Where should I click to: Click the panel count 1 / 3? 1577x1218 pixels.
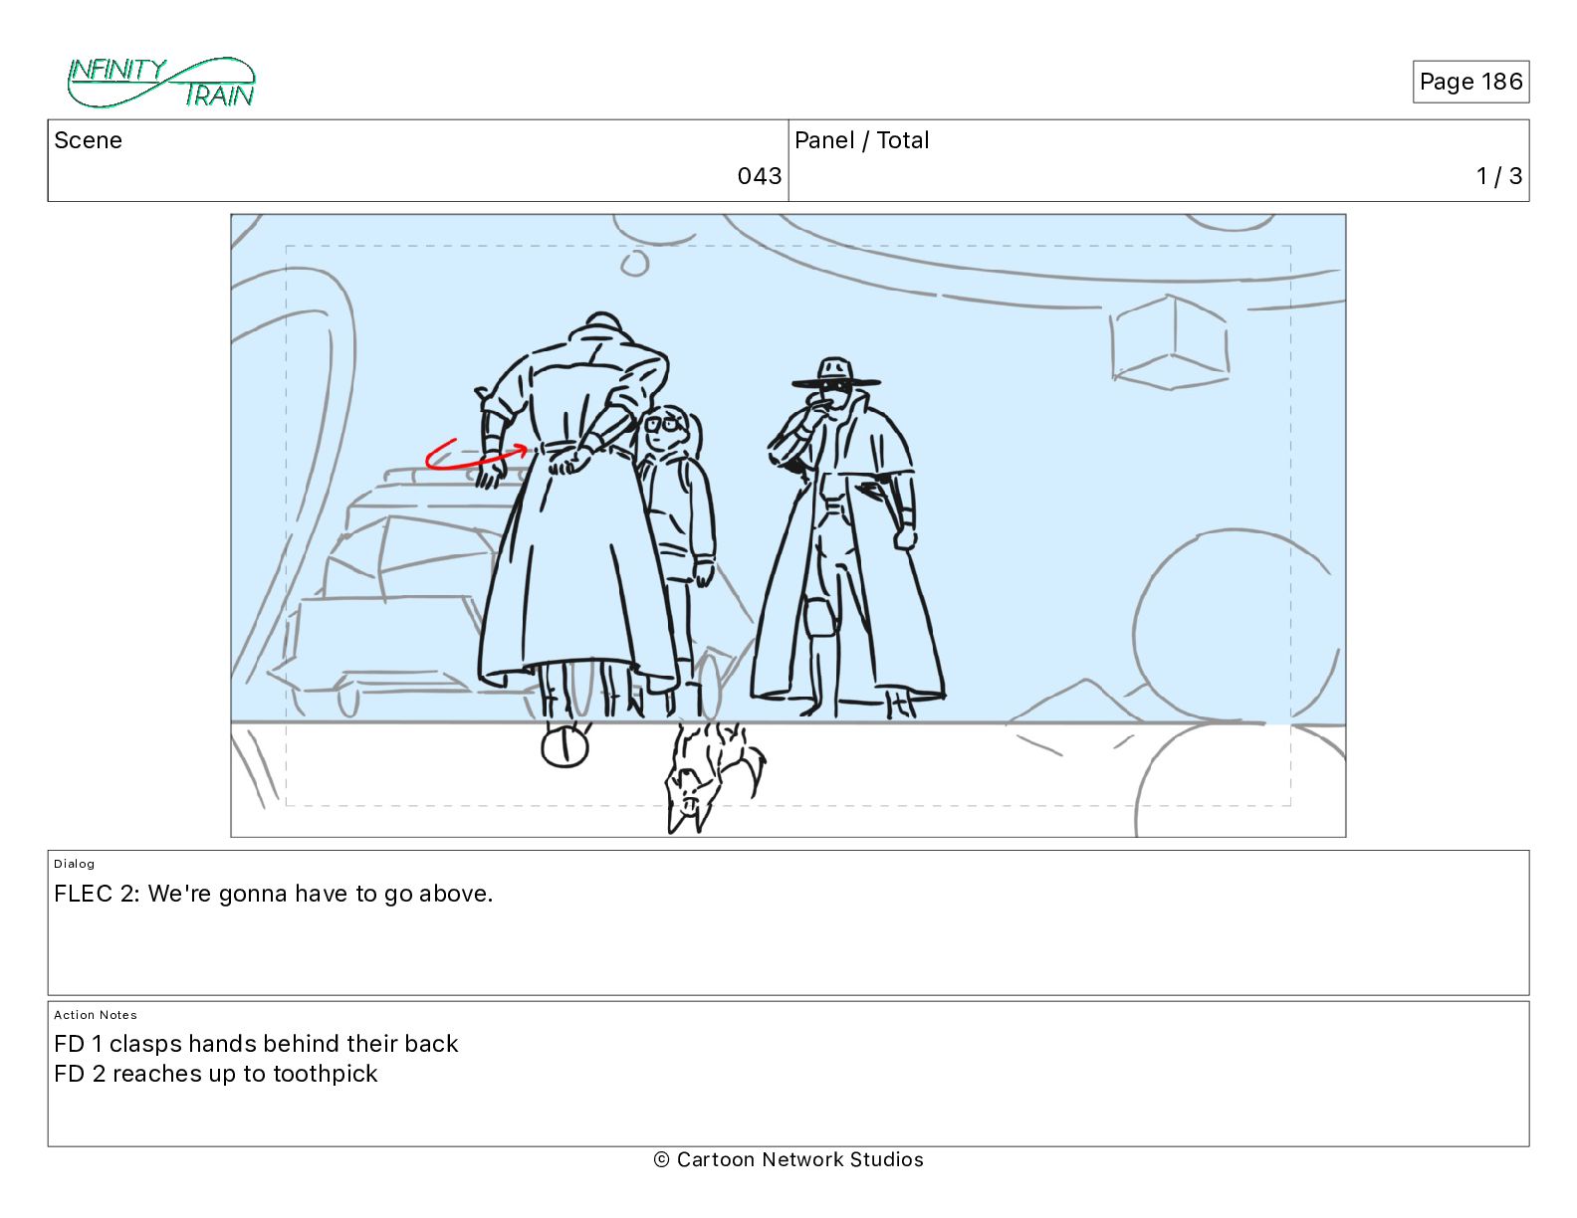click(x=1499, y=176)
